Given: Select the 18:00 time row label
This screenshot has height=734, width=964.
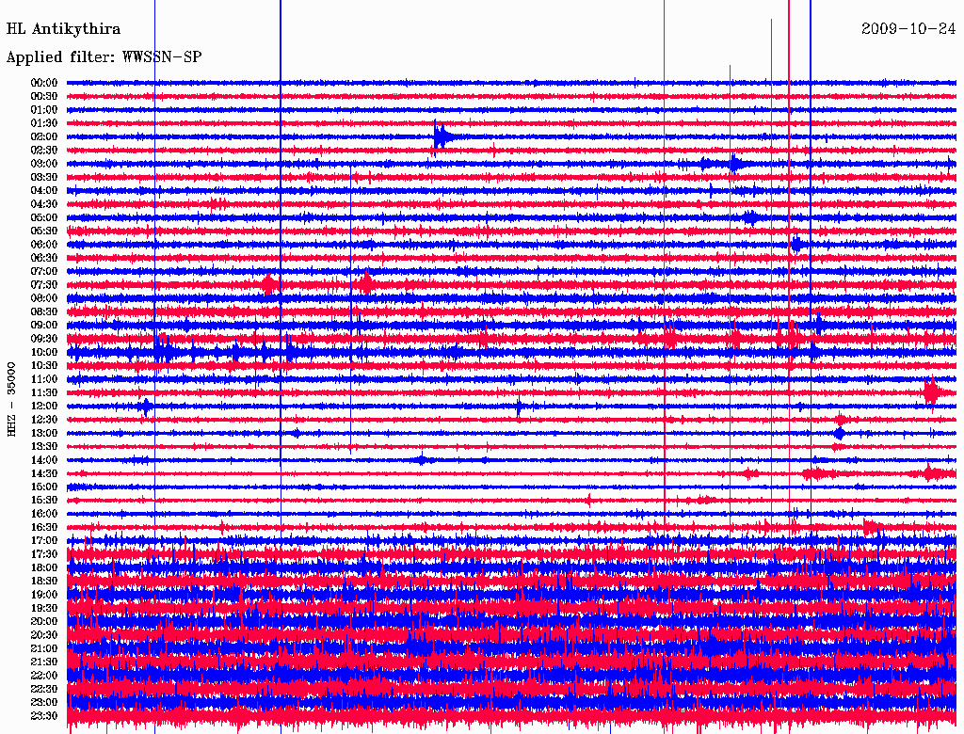Looking at the screenshot, I should pyautogui.click(x=44, y=568).
